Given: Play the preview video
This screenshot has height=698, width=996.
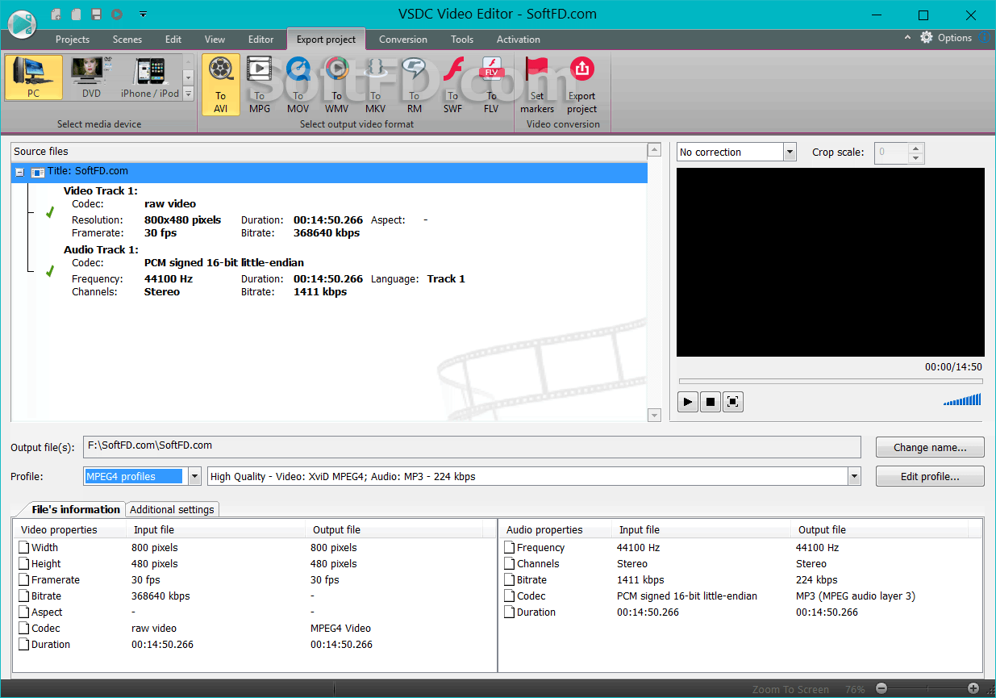Looking at the screenshot, I should coord(687,401).
